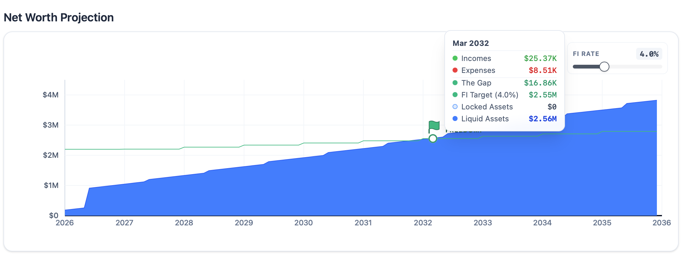Screen dimensions: 684x259
Task: Click the '2034' x-axis label
Action: 542,223
